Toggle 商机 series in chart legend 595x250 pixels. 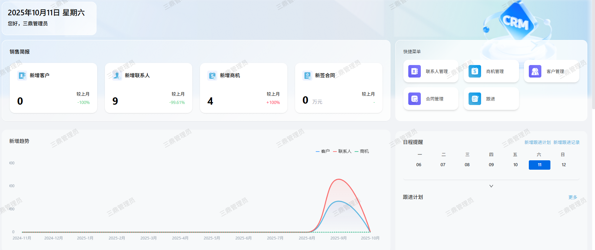pyautogui.click(x=362, y=151)
